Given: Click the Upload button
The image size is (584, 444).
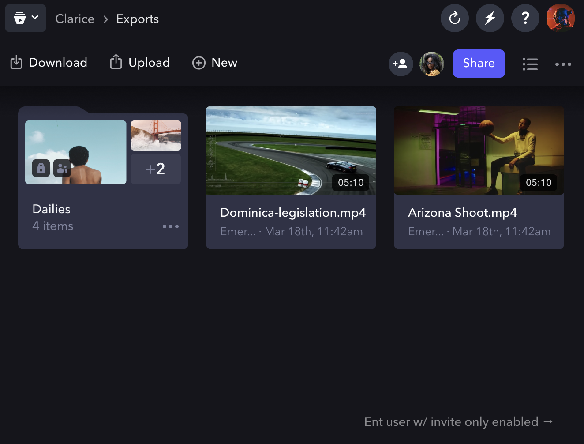Looking at the screenshot, I should [140, 63].
